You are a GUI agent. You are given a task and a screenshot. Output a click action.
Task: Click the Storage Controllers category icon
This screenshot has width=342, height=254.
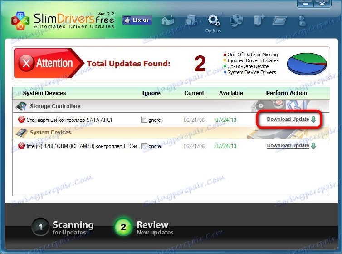[21, 106]
